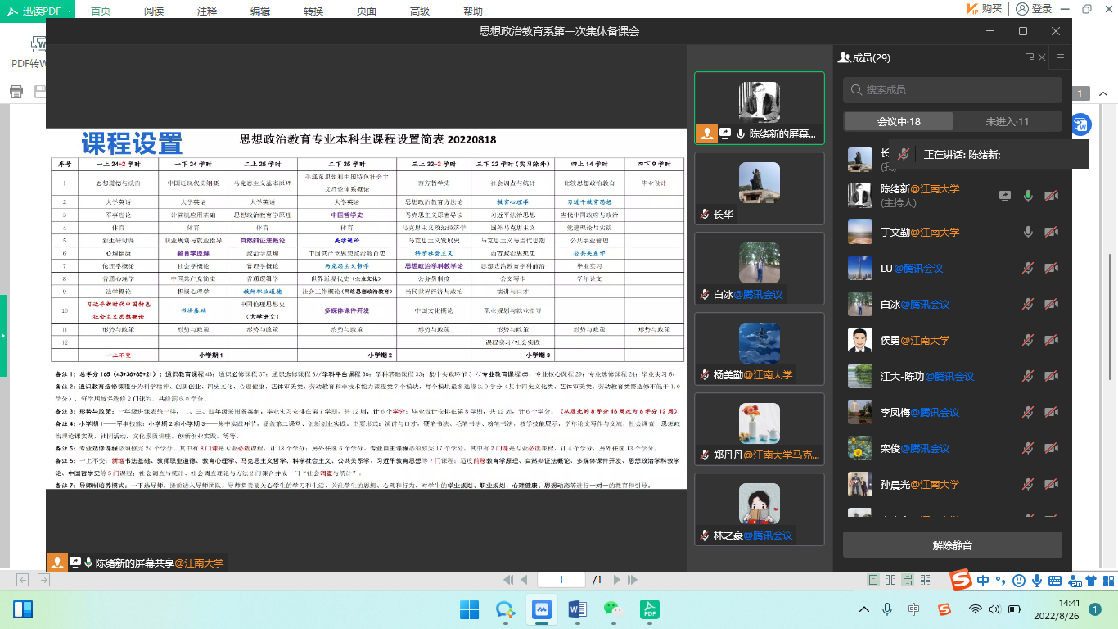Image resolution: width=1118 pixels, height=629 pixels.
Task: Click the 解除静音 button
Action: click(952, 545)
